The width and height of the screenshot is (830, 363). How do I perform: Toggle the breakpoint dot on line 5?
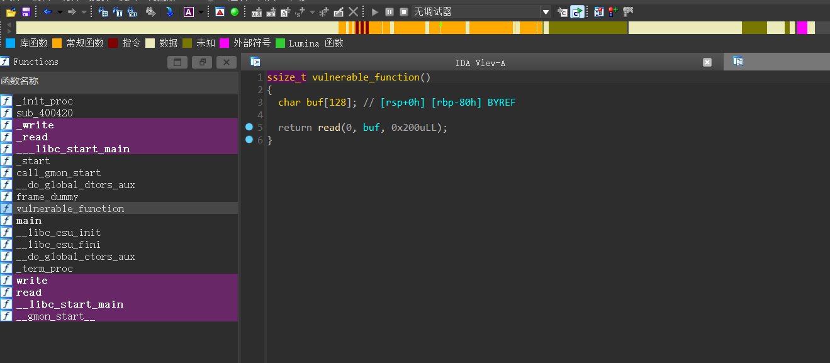(249, 127)
